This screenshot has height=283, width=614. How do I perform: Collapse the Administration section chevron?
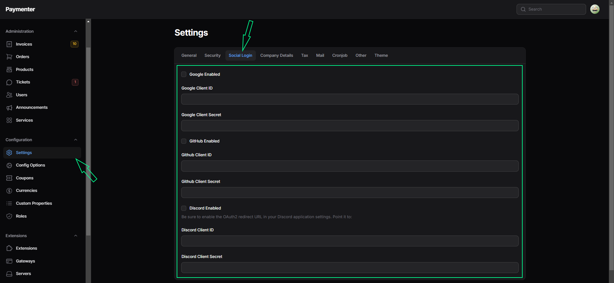76,31
